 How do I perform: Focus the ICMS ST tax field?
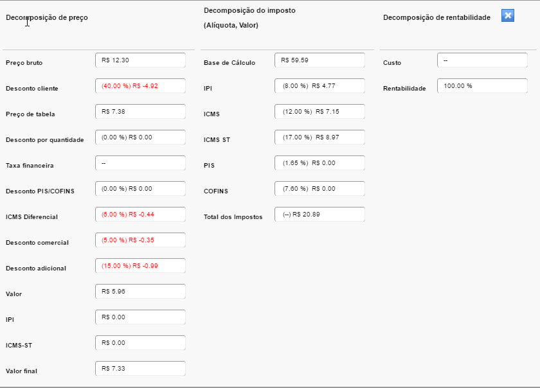point(320,137)
